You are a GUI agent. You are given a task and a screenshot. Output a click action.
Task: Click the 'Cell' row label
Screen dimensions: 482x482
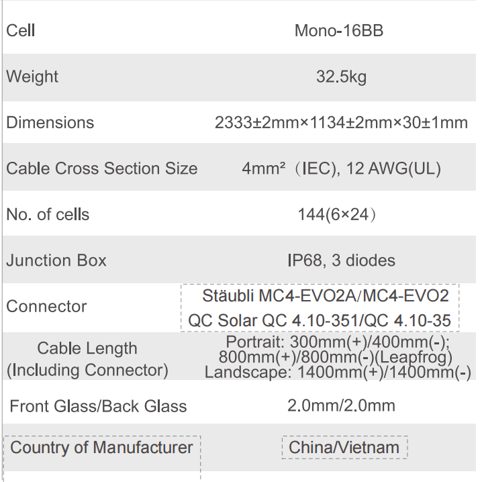[x=21, y=31]
